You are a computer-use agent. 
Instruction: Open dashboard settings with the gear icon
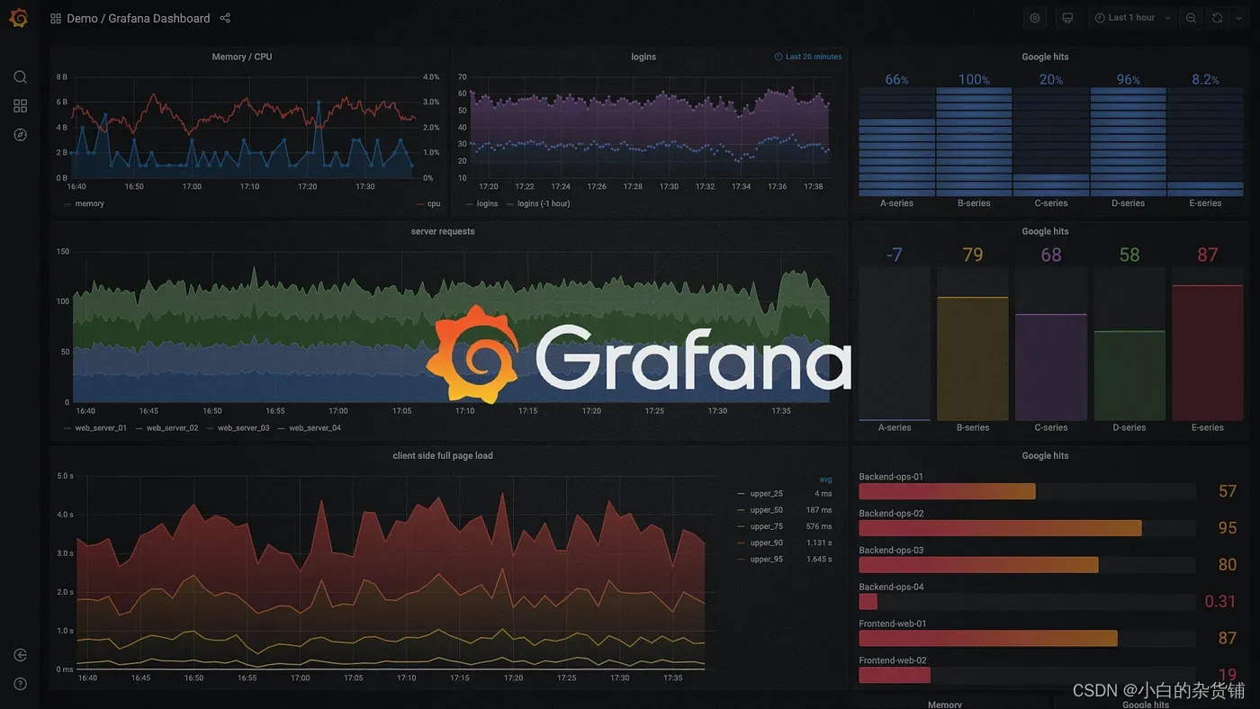tap(1035, 18)
